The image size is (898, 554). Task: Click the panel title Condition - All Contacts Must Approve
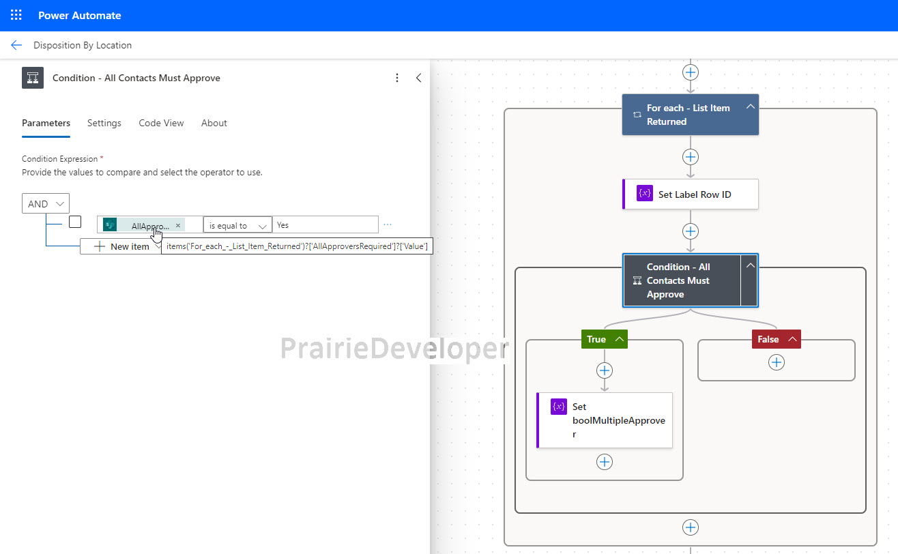point(136,78)
